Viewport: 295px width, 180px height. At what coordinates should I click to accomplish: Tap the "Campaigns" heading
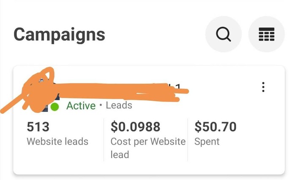[x=59, y=35]
